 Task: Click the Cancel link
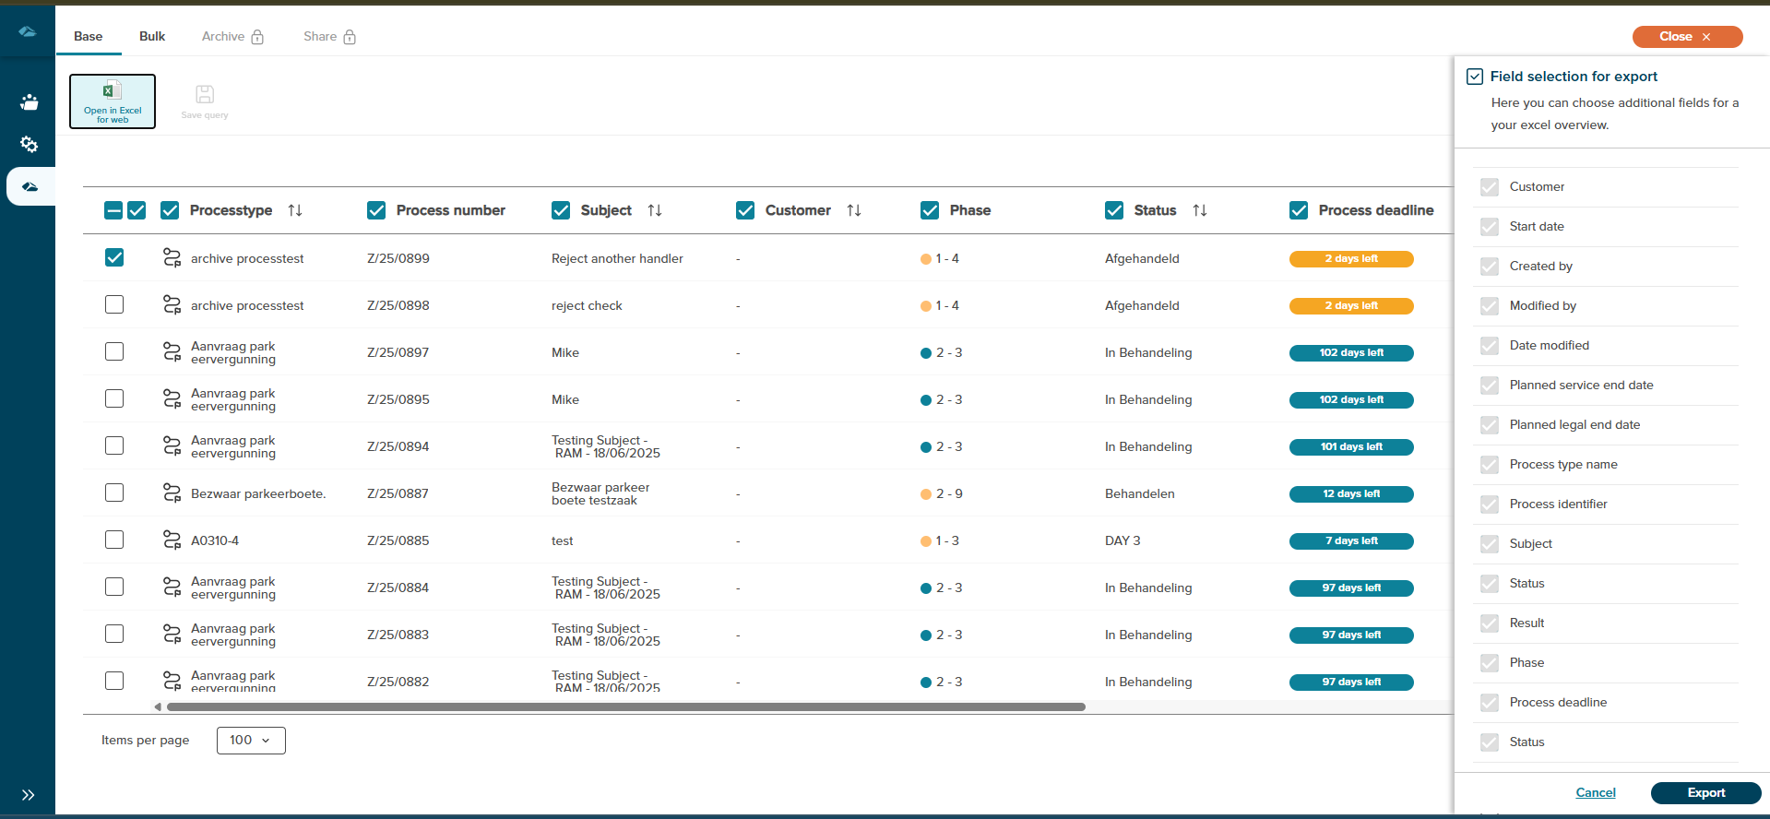[1595, 793]
